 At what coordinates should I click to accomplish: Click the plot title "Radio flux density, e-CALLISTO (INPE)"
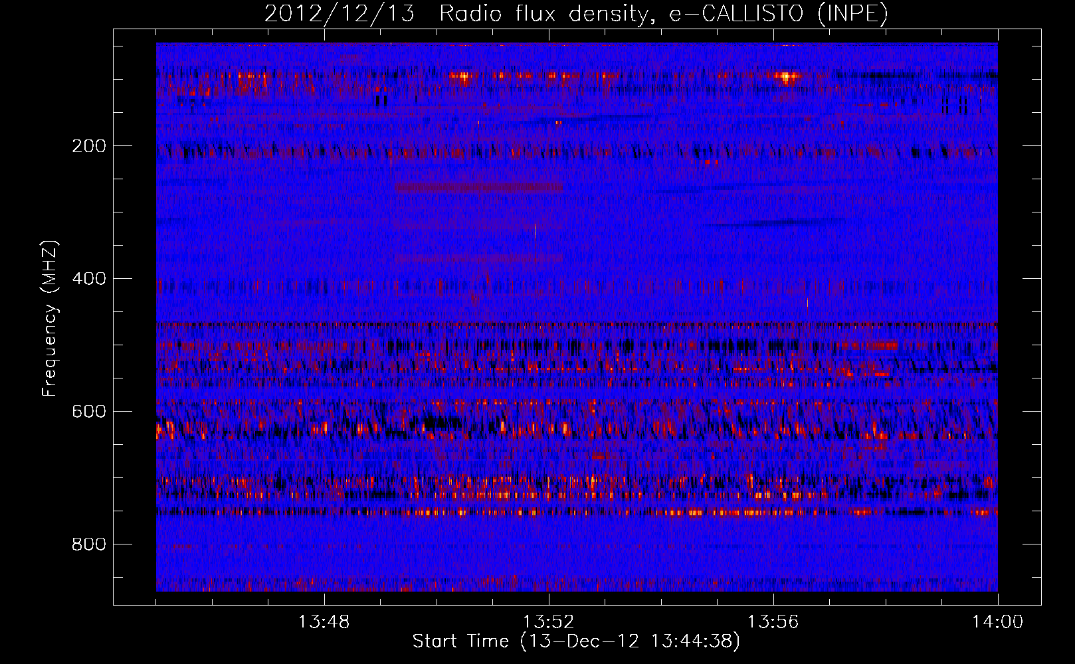pyautogui.click(x=664, y=14)
